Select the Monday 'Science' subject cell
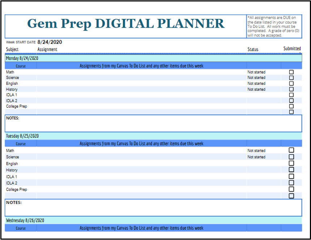 [21, 78]
